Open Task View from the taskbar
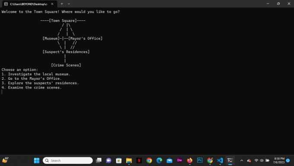This screenshot has width=294, height=166. tap(99, 160)
